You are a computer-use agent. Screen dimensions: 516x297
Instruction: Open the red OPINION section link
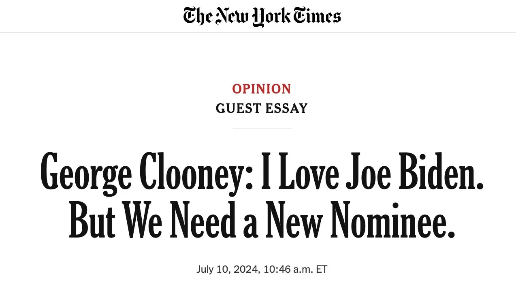click(x=262, y=89)
